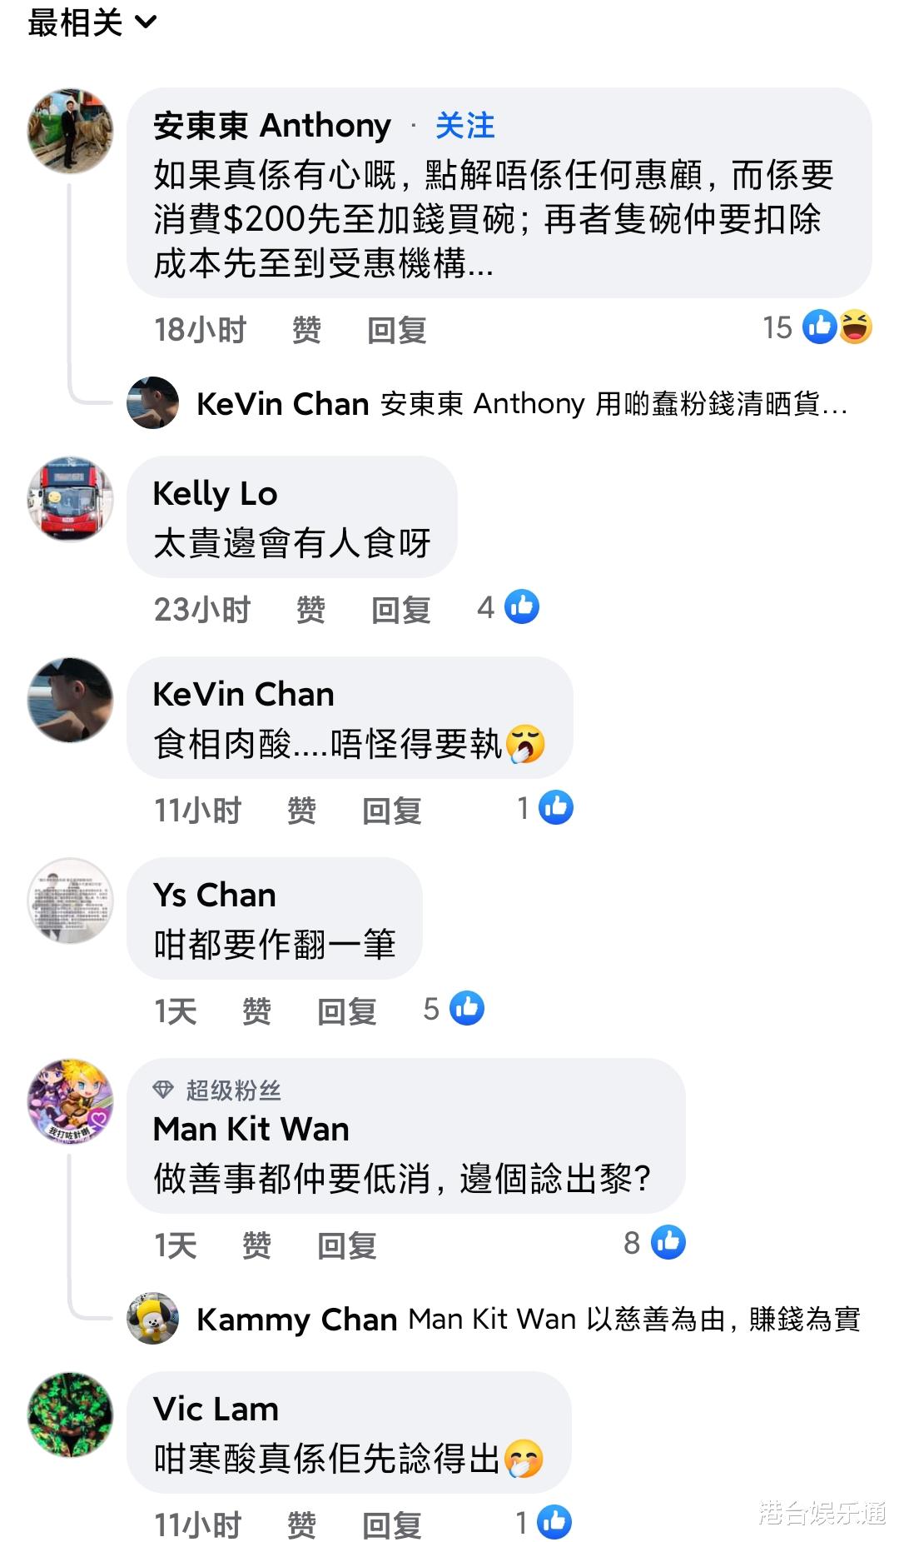
Task: Expand KeVin Chan's truncated reply
Action: click(522, 404)
